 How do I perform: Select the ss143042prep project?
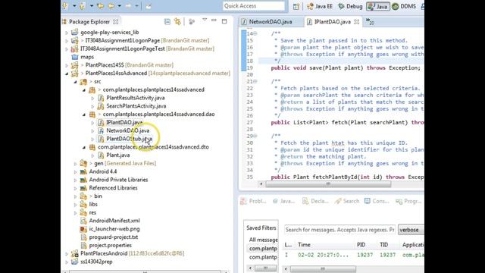(96, 262)
